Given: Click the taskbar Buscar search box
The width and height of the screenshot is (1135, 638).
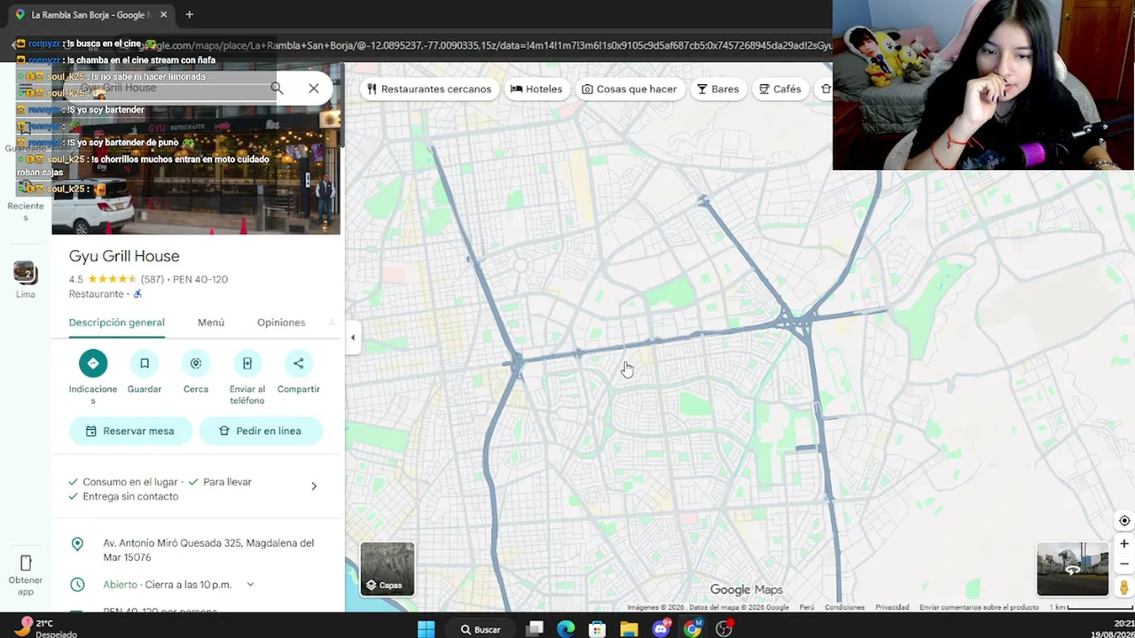Looking at the screenshot, I should point(481,629).
